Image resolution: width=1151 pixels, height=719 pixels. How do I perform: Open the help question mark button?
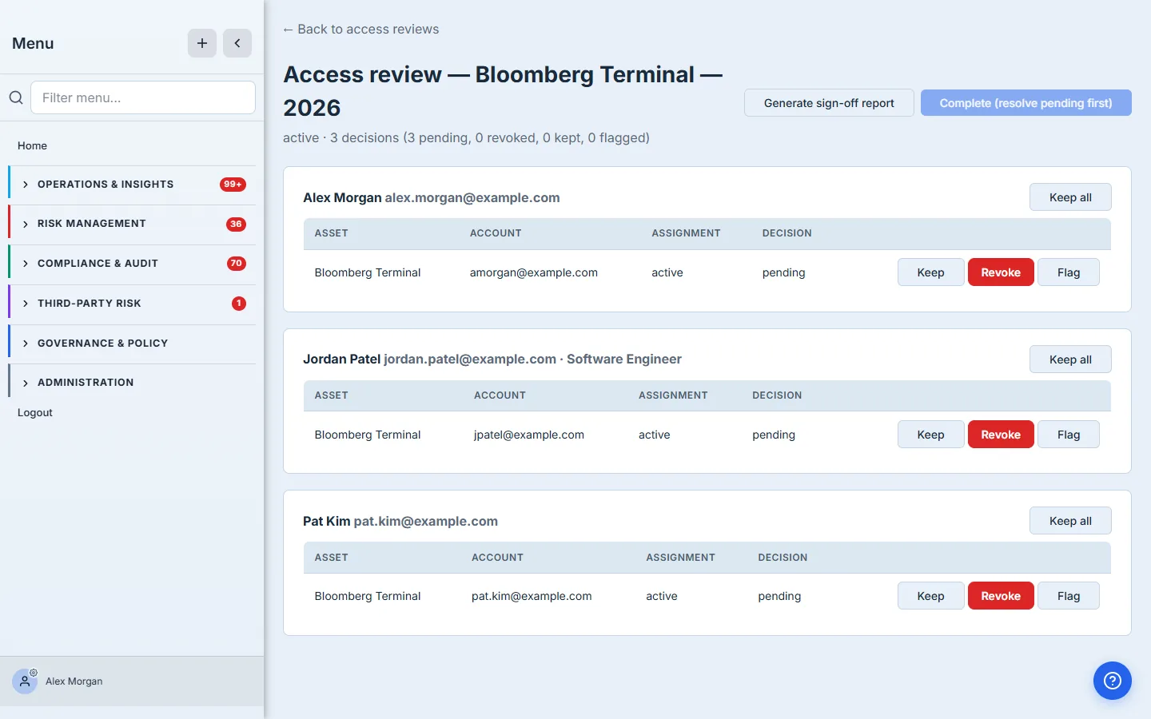click(x=1113, y=681)
